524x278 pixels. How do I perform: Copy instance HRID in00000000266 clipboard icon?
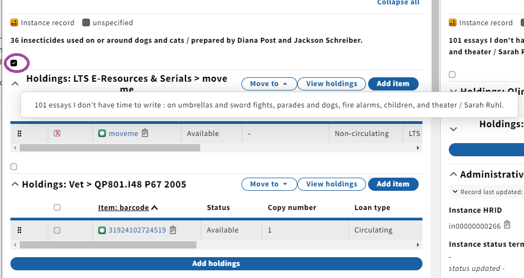pos(507,225)
